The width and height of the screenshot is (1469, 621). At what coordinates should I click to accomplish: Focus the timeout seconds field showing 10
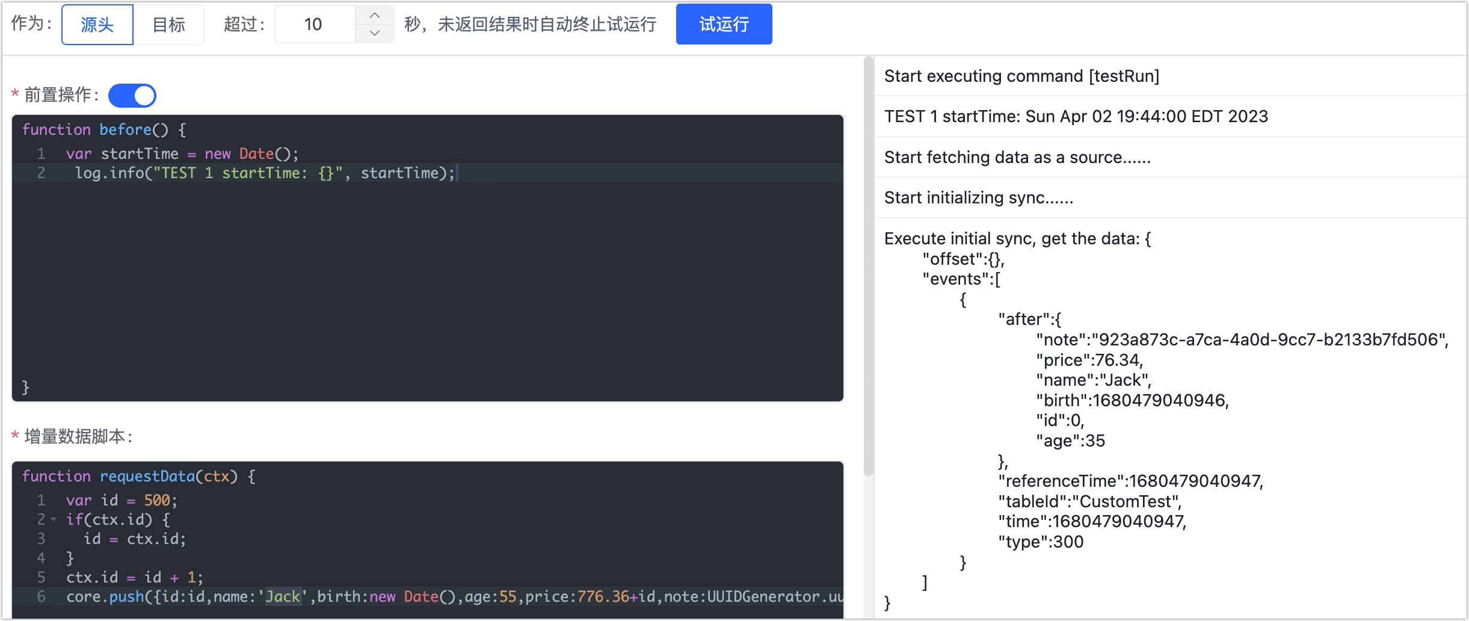click(x=315, y=25)
